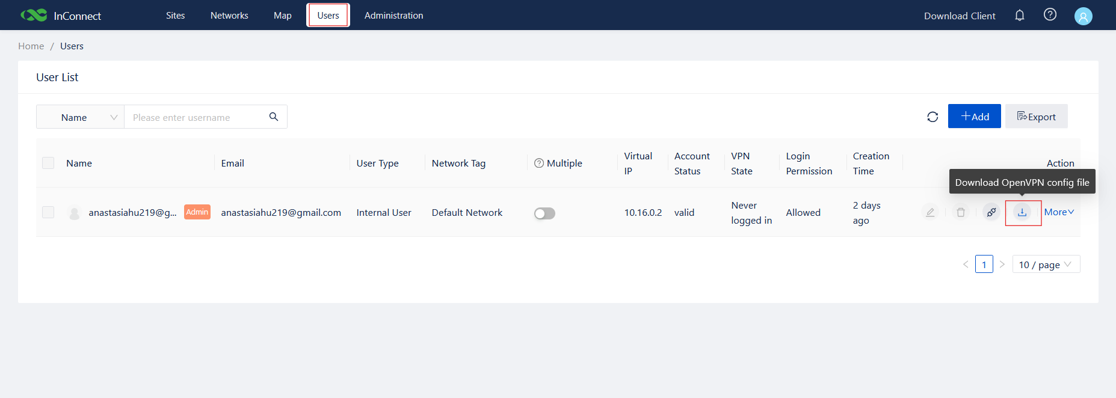Click the Multiple help question icon

[539, 163]
